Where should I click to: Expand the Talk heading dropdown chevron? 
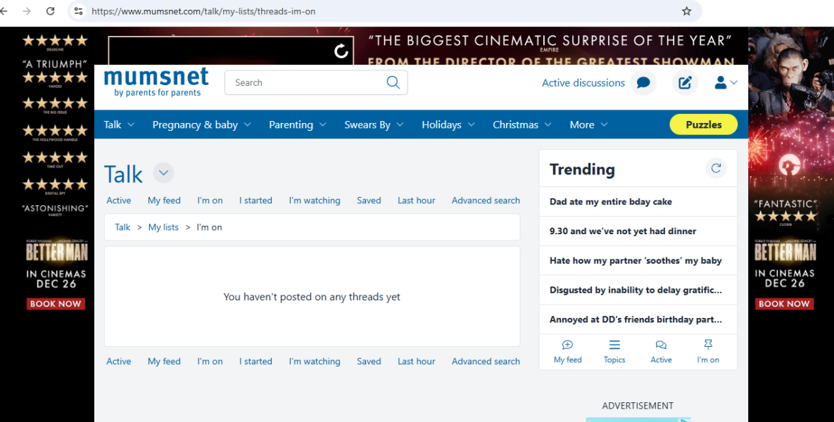163,173
